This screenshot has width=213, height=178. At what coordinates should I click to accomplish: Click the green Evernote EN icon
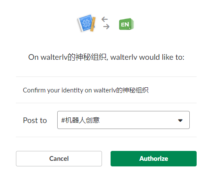click(127, 24)
